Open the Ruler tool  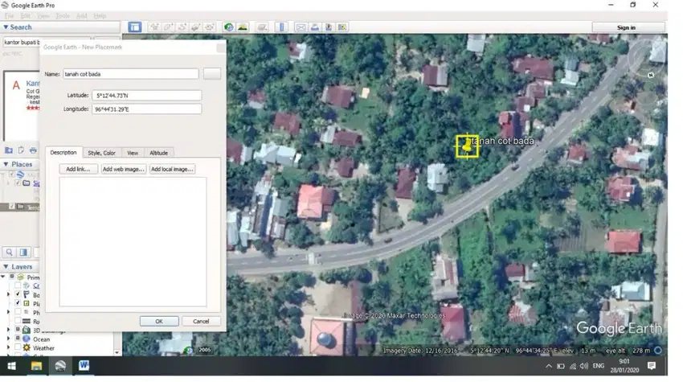pos(281,27)
